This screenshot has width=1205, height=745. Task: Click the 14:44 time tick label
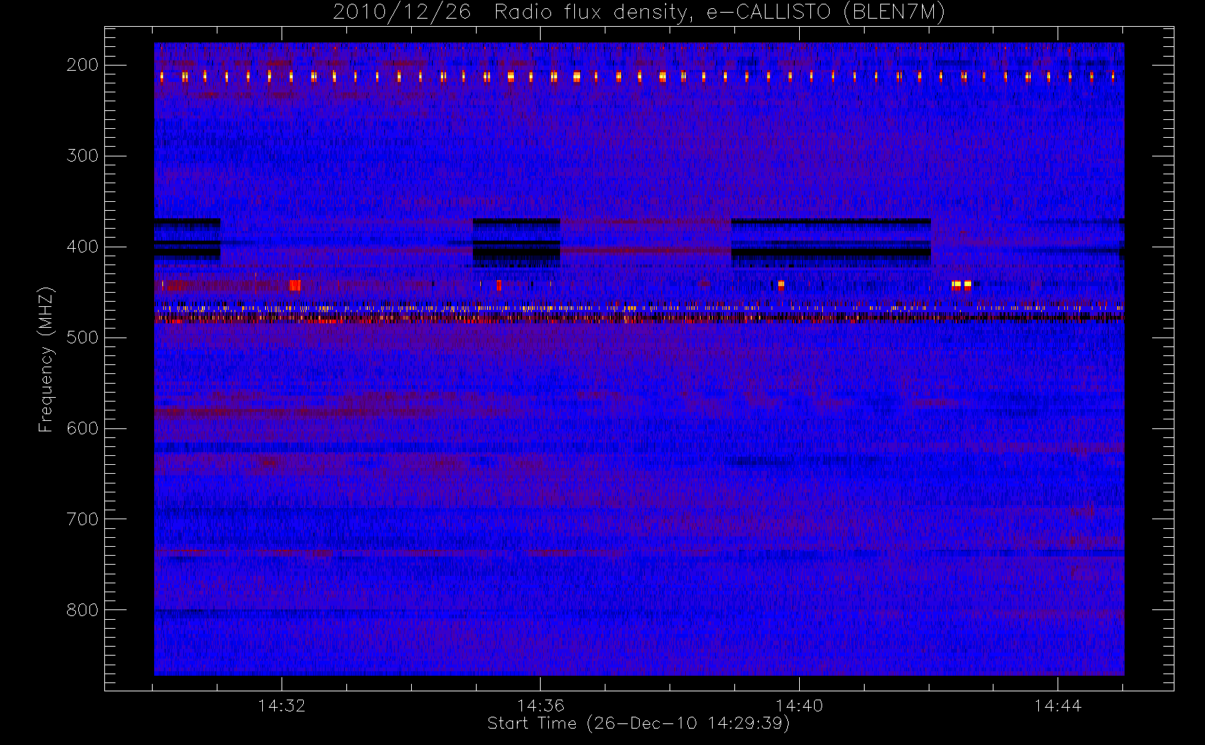pyautogui.click(x=1058, y=706)
